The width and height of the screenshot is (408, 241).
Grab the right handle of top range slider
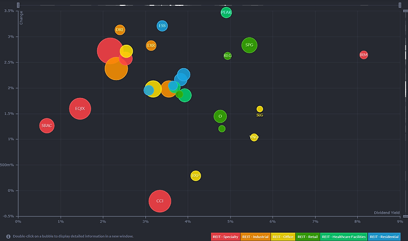point(400,5)
